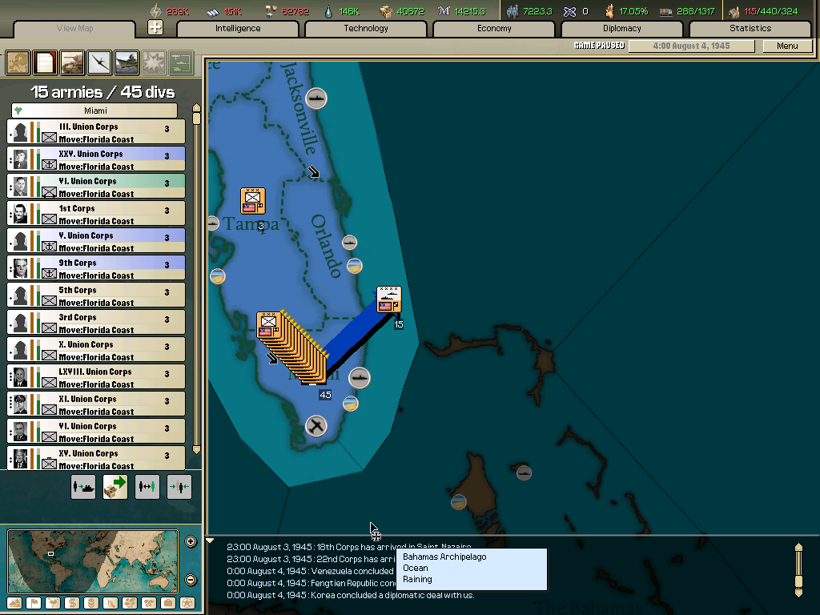
Task: Select the naval units warship icon
Action: coord(126,62)
